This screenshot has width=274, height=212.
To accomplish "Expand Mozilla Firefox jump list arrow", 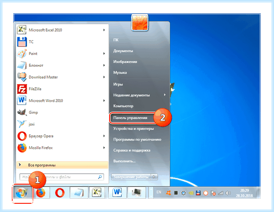I will pos(104,148).
